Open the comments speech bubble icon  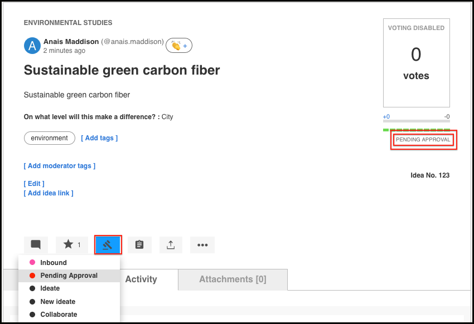(x=36, y=244)
